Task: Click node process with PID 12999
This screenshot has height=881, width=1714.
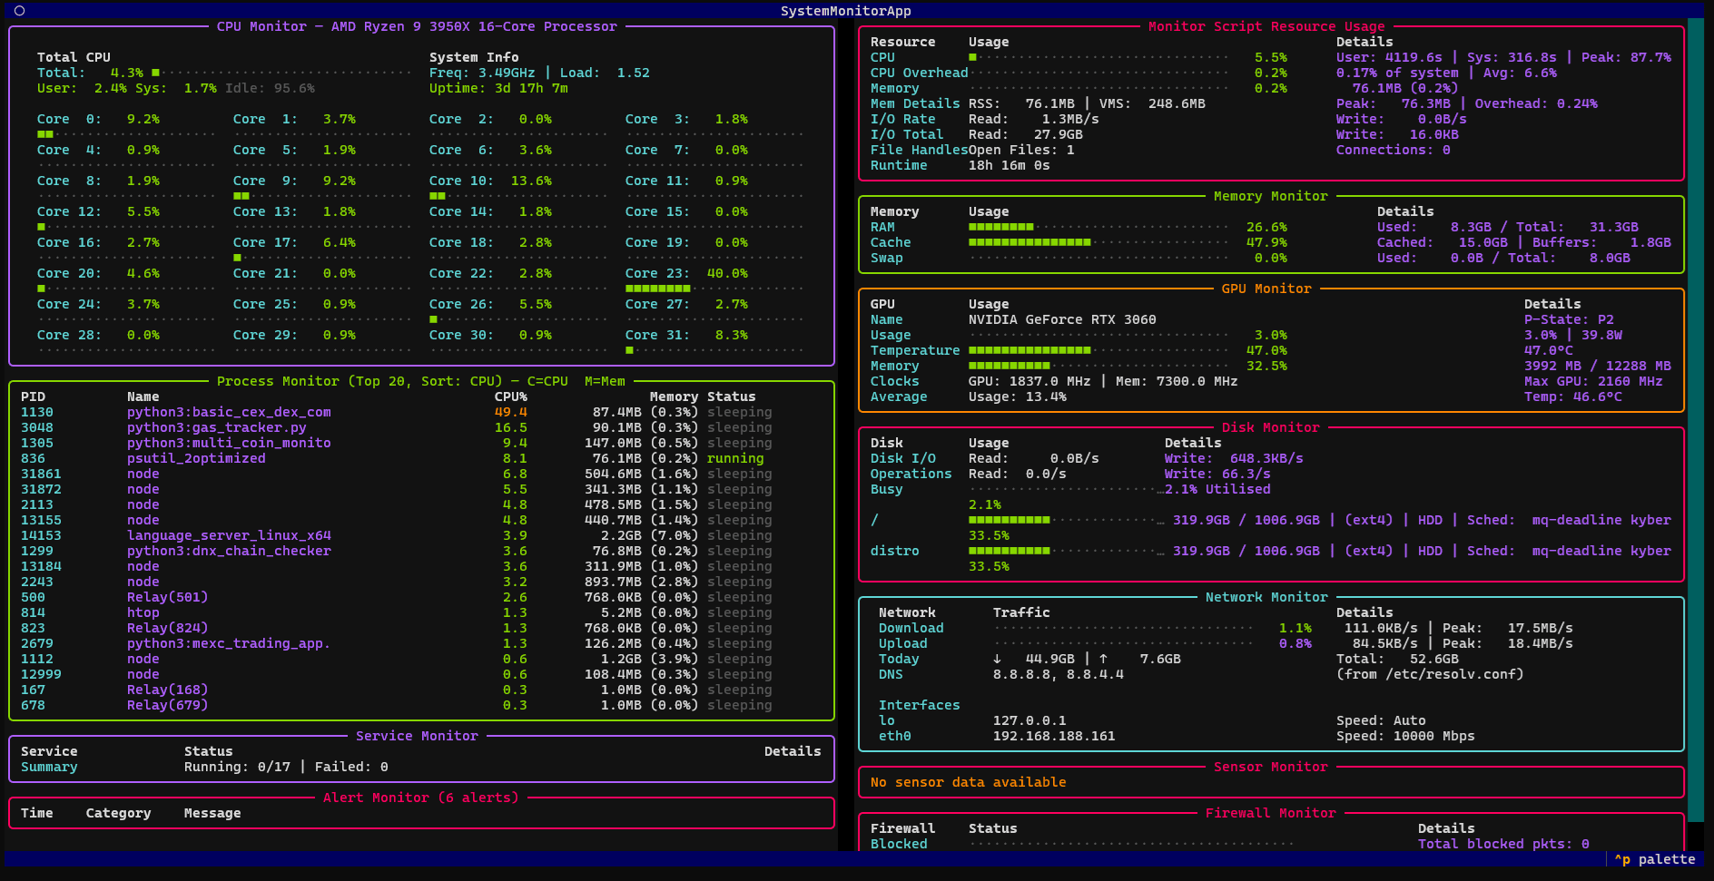Action: [x=421, y=674]
